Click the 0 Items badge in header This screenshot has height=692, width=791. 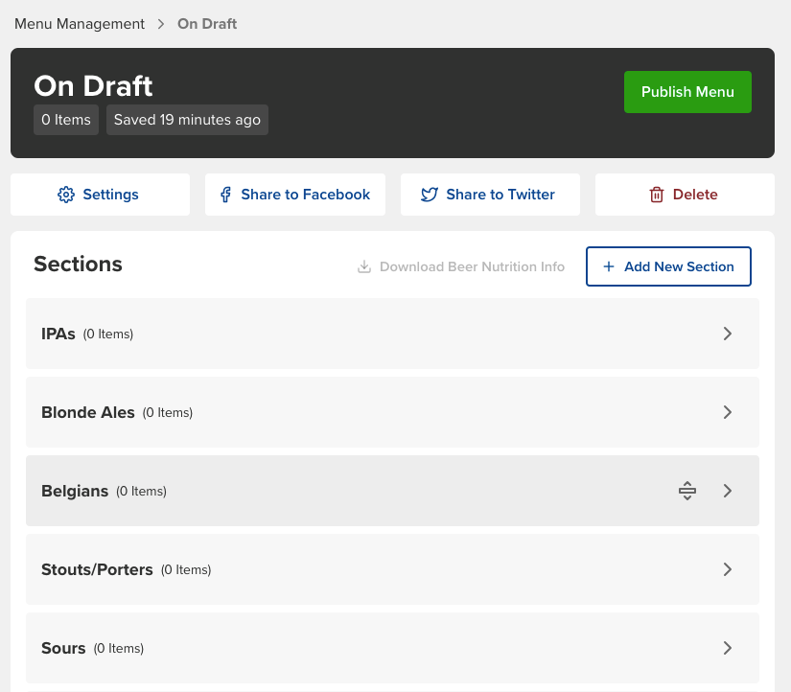66,120
